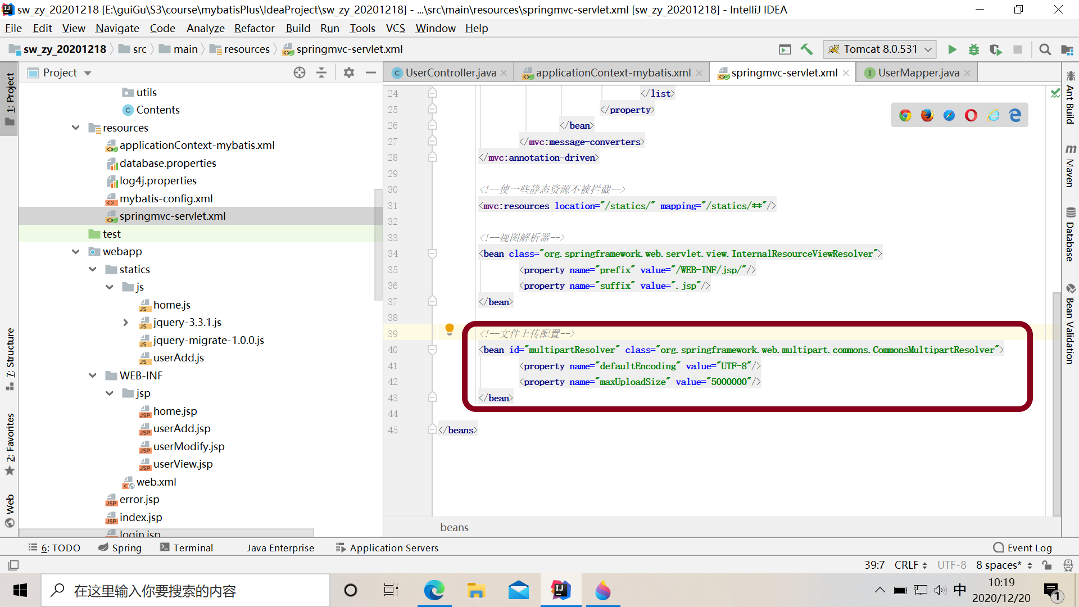Open the Navigate menu

click(x=117, y=28)
